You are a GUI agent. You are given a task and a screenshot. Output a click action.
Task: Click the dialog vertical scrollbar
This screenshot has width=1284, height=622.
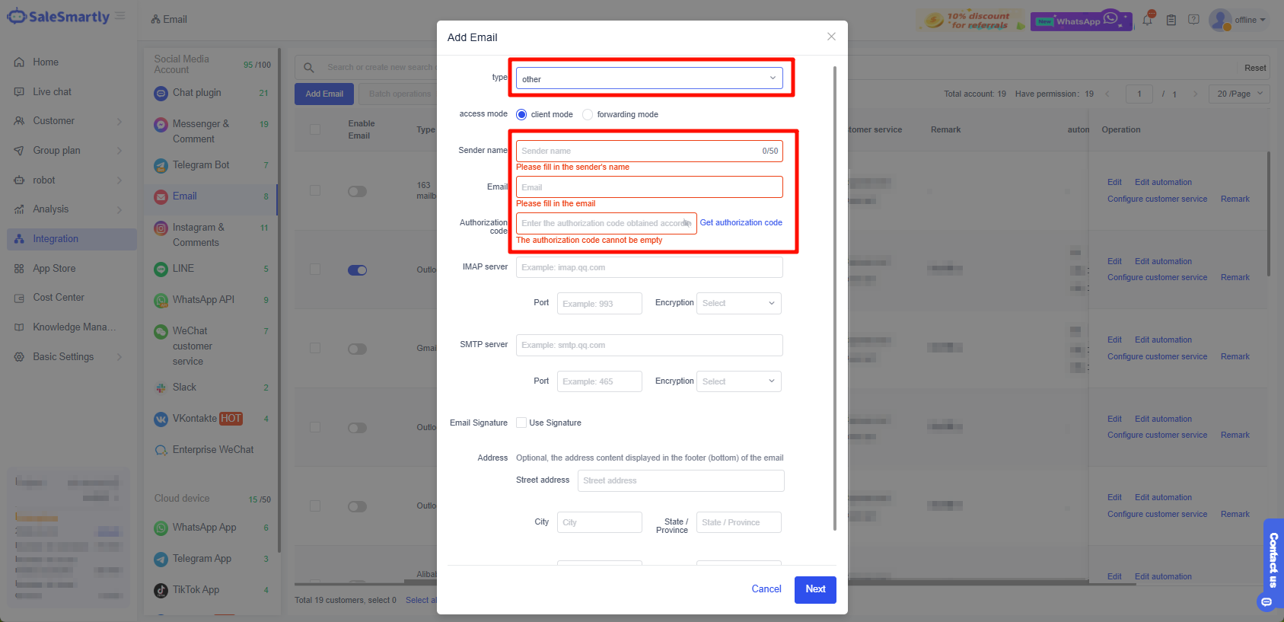tap(835, 298)
